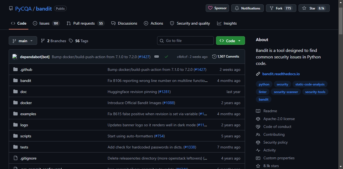Open the .github folder
Viewport: 343px width, 169px height.
click(x=26, y=69)
